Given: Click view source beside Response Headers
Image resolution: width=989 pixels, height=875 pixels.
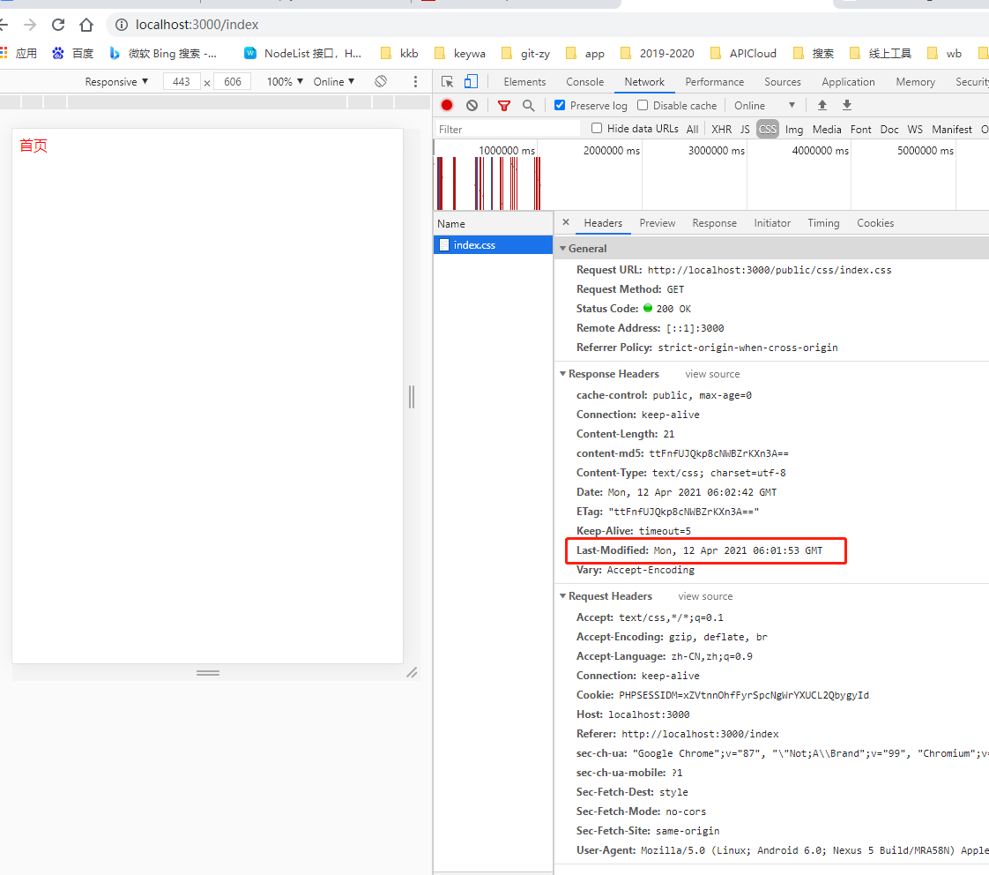Looking at the screenshot, I should pyautogui.click(x=712, y=374).
